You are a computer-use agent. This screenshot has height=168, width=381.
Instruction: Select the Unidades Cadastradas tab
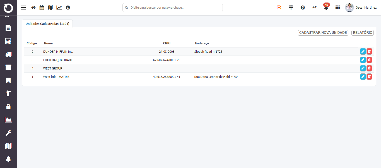47,24
